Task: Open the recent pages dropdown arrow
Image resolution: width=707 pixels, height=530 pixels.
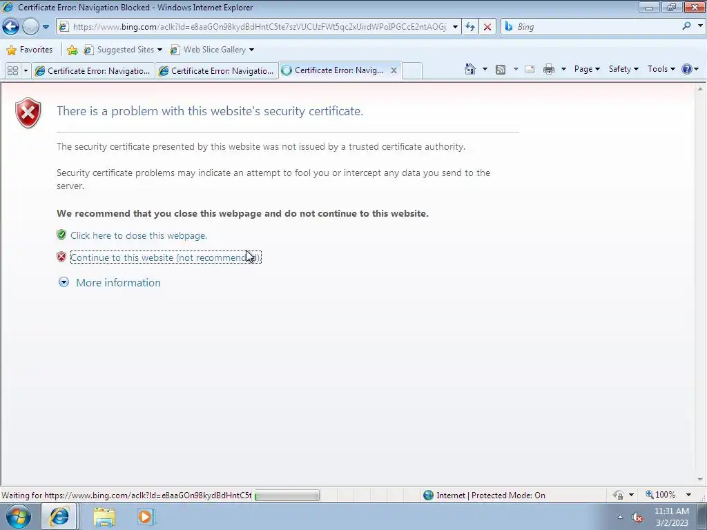Action: click(x=46, y=27)
